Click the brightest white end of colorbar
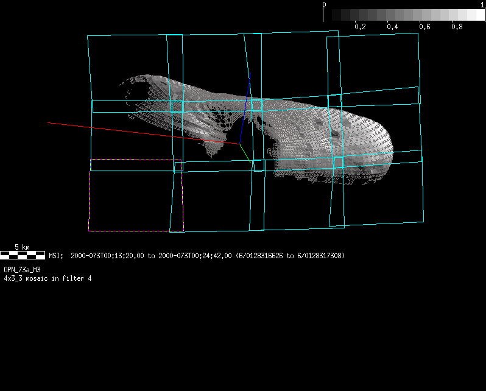Screen dimensions: 486x391 click(x=479, y=15)
